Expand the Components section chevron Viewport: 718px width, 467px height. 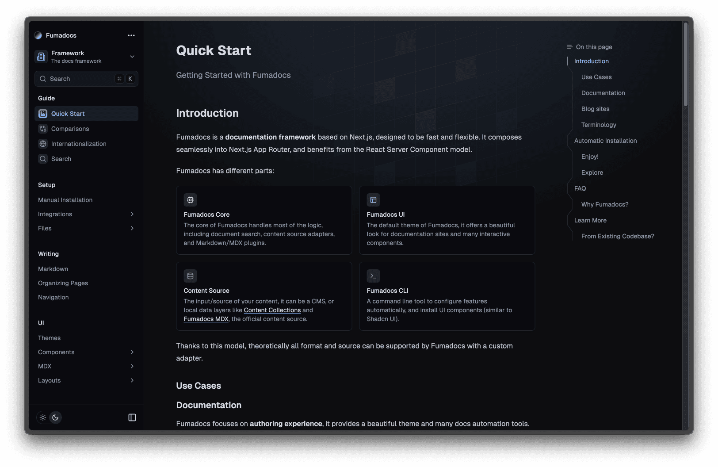tap(132, 352)
